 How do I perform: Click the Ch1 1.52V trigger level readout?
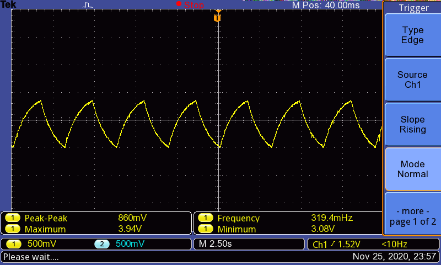[336, 244]
